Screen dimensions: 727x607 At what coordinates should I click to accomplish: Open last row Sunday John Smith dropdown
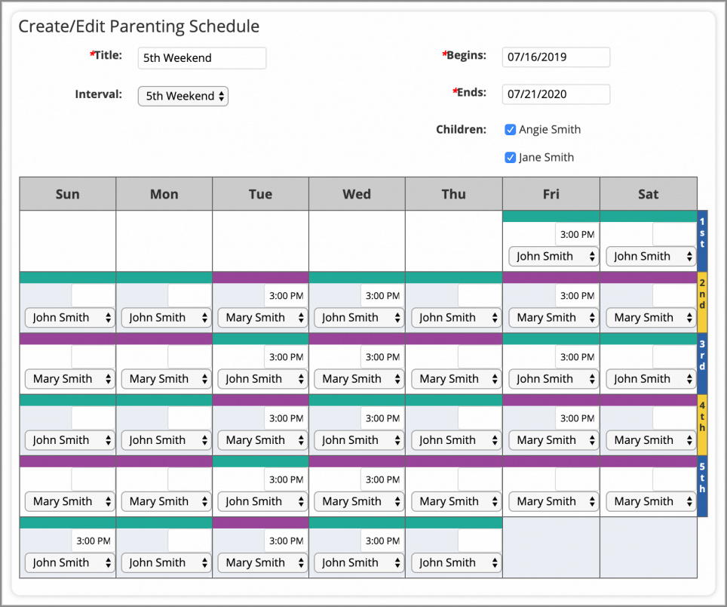69,562
